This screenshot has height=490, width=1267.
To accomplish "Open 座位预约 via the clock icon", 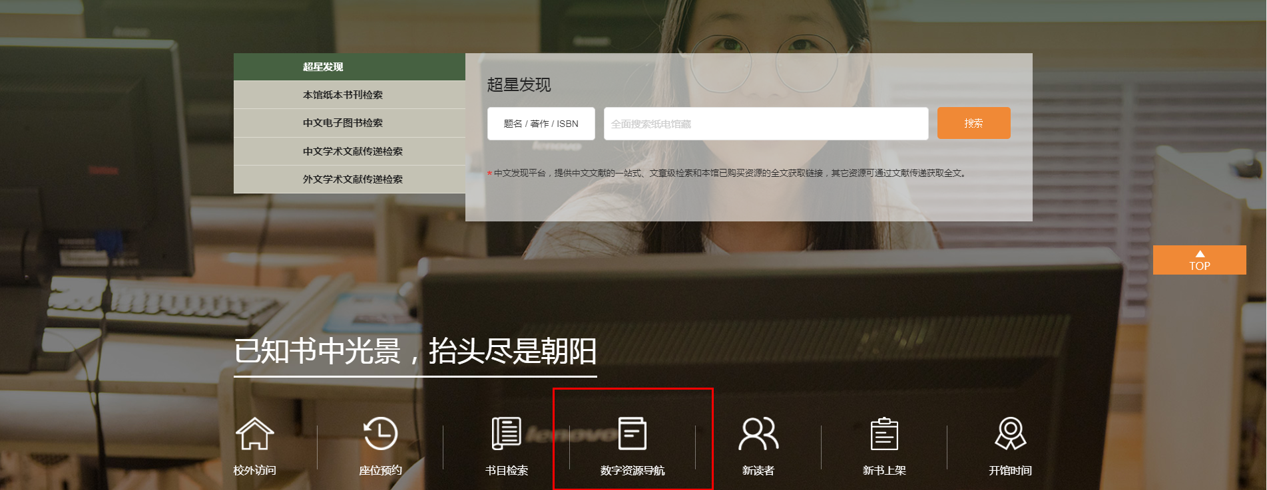I will coord(380,433).
